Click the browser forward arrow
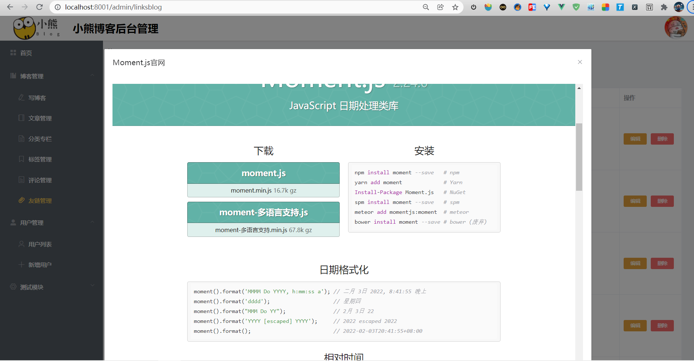The image size is (694, 361). 25,7
